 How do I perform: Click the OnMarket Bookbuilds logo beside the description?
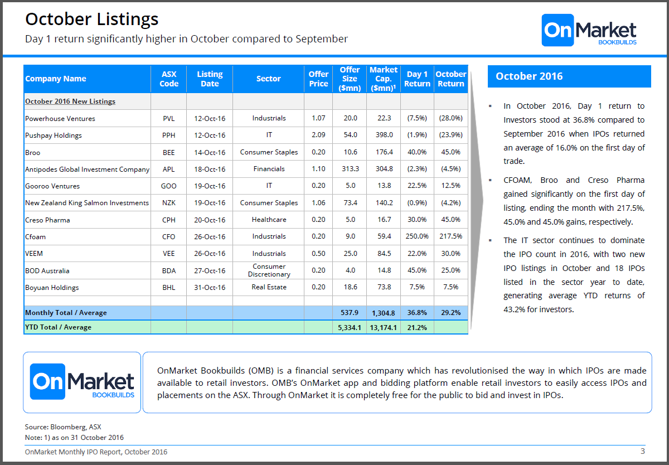coord(82,382)
